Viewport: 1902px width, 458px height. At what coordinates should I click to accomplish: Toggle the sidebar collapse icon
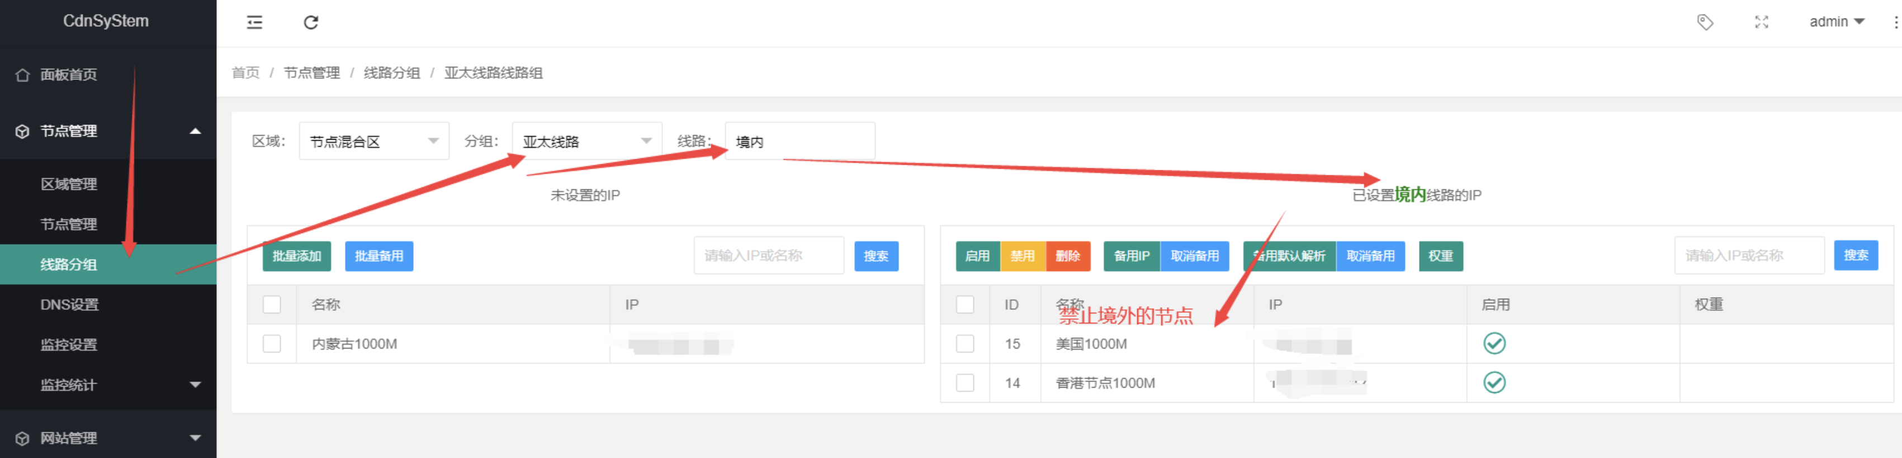coord(254,22)
